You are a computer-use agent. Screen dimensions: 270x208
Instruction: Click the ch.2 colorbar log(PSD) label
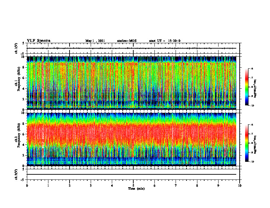pyautogui.click(x=255, y=144)
